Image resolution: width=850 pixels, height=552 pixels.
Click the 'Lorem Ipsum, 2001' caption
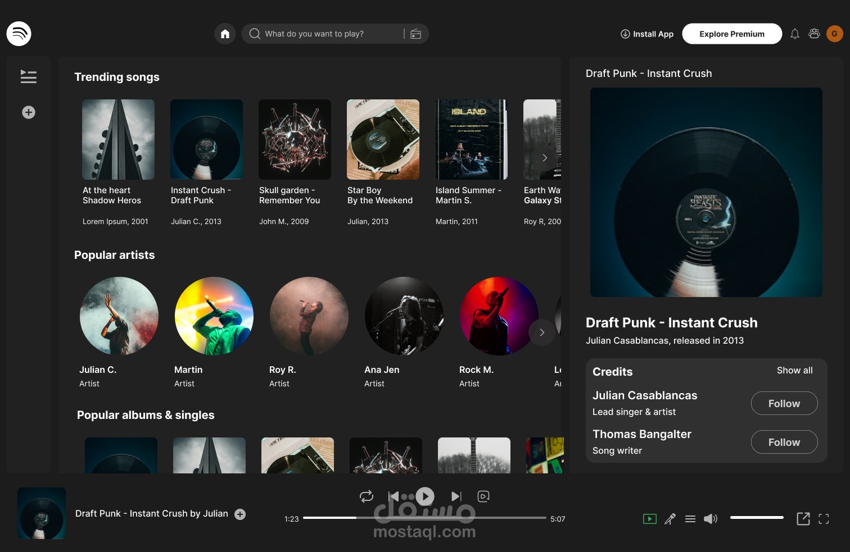click(115, 222)
